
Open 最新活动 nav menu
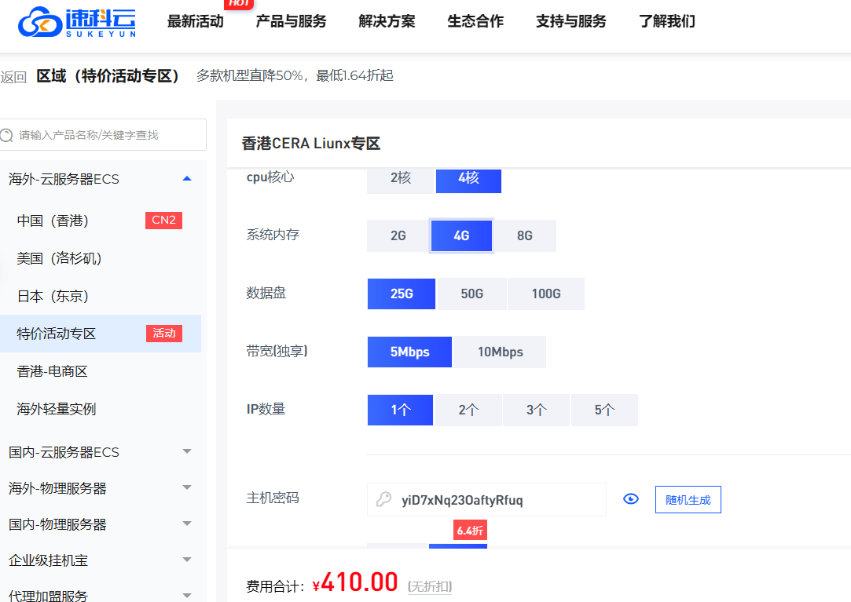[196, 22]
